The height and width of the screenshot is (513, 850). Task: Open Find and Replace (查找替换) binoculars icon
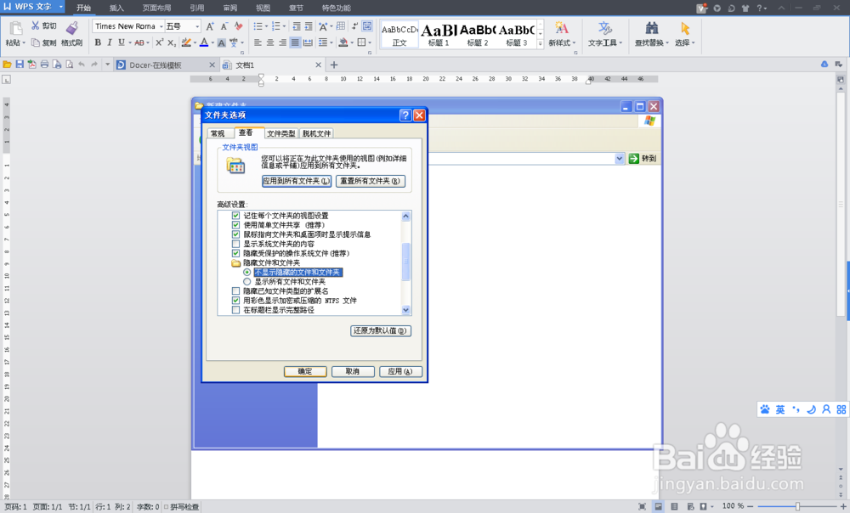point(652,28)
